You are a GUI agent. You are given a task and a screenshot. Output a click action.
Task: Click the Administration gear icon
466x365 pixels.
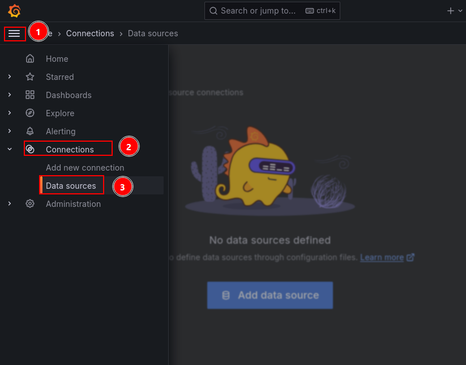click(29, 204)
